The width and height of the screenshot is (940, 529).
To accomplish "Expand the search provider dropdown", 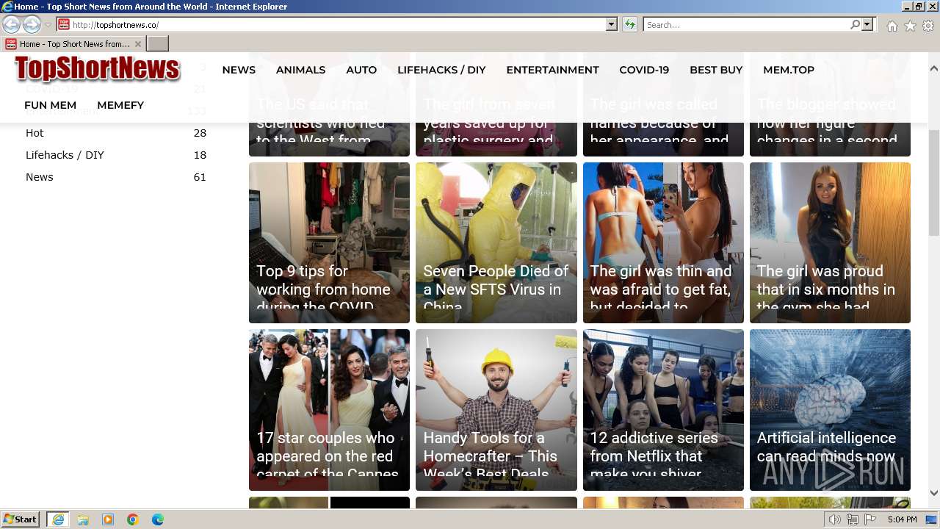I will (867, 24).
